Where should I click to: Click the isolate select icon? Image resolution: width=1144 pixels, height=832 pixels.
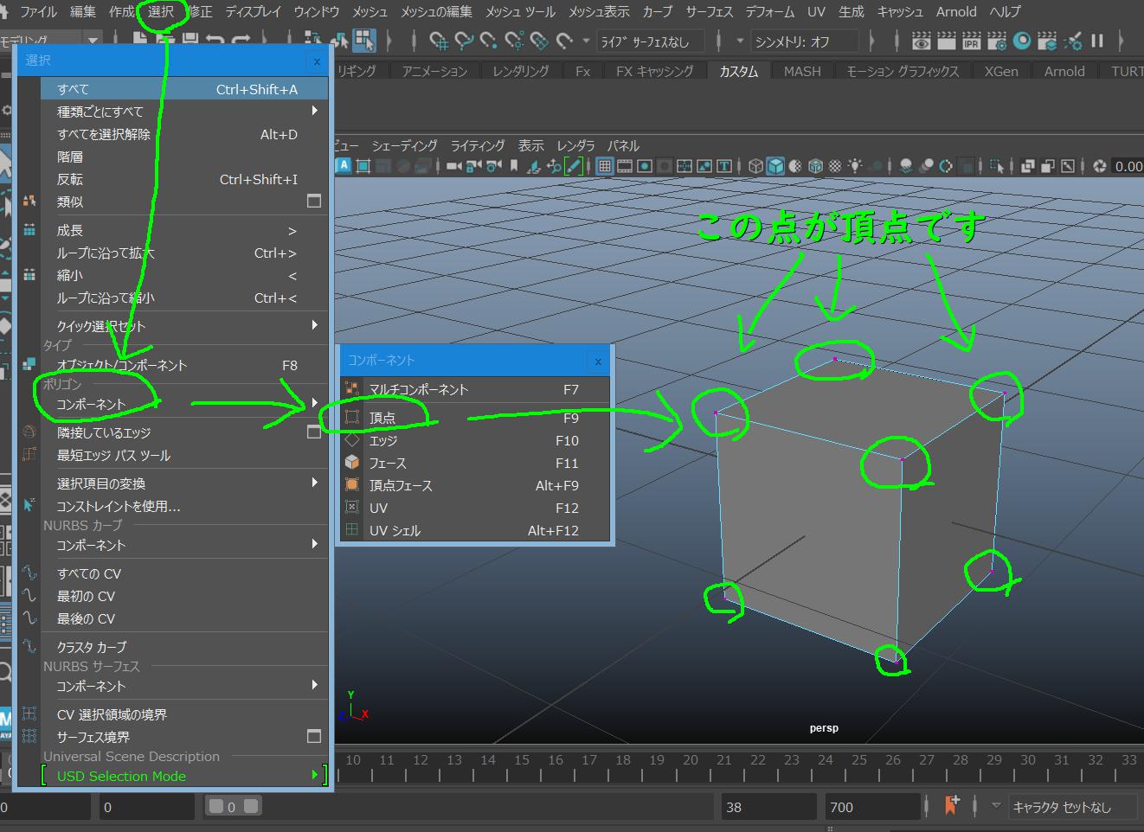[x=995, y=166]
